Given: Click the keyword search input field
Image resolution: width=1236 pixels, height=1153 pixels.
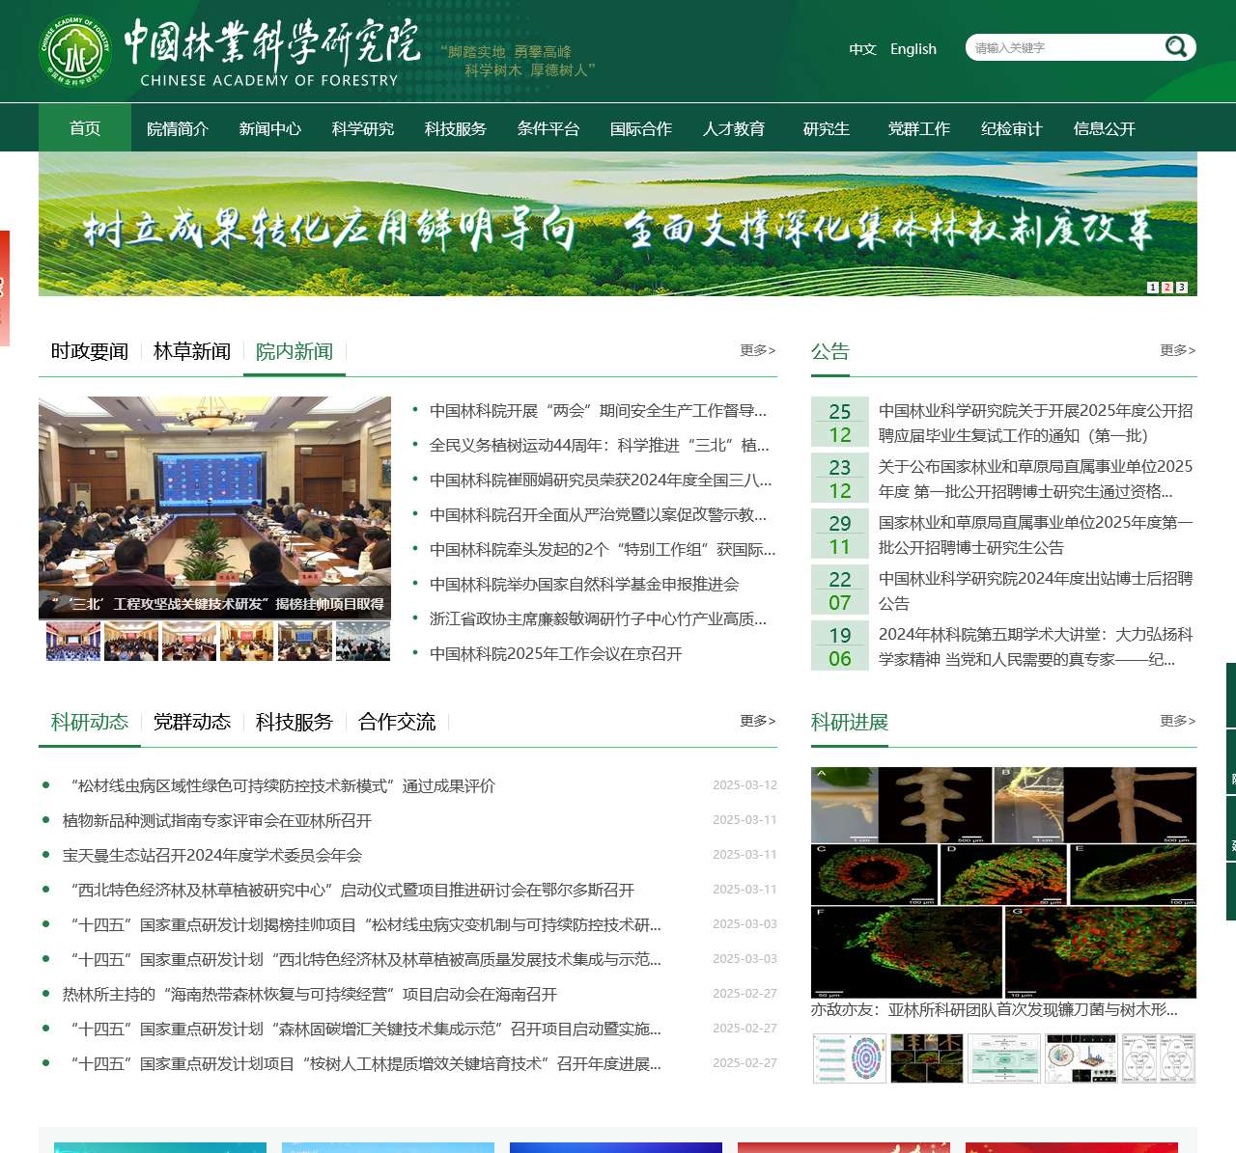Looking at the screenshot, I should pos(1062,47).
